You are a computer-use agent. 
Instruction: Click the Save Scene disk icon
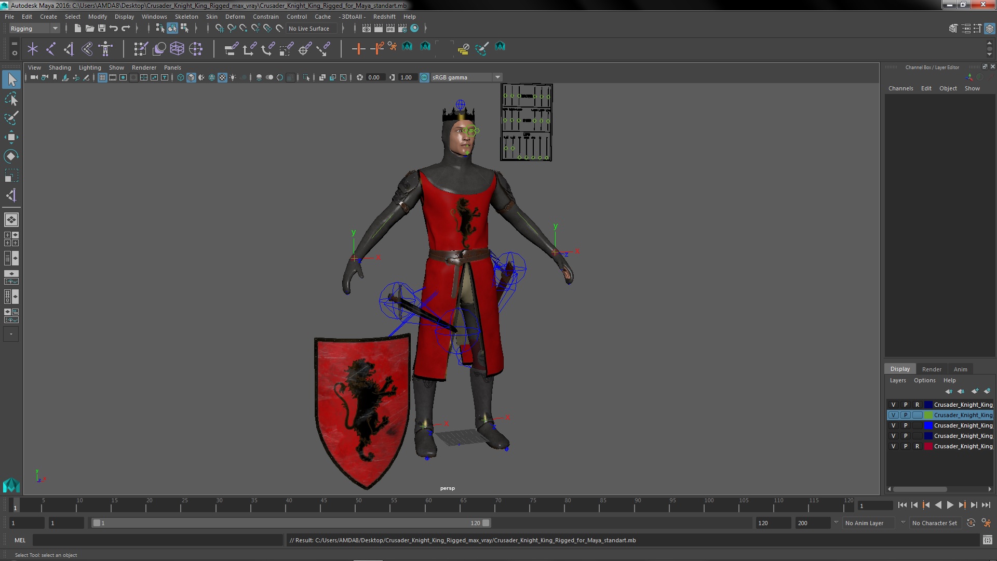pyautogui.click(x=102, y=29)
